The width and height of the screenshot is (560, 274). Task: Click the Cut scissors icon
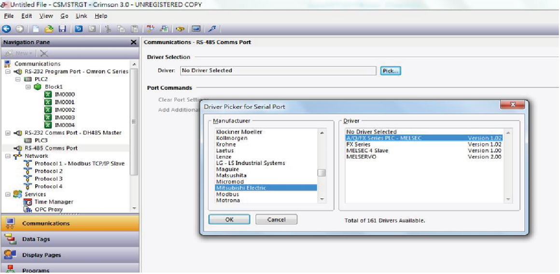pos(108,29)
